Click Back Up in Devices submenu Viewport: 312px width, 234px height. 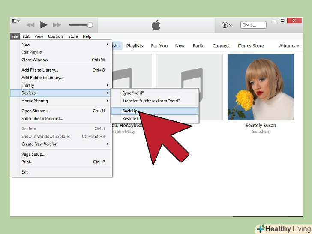(x=155, y=111)
